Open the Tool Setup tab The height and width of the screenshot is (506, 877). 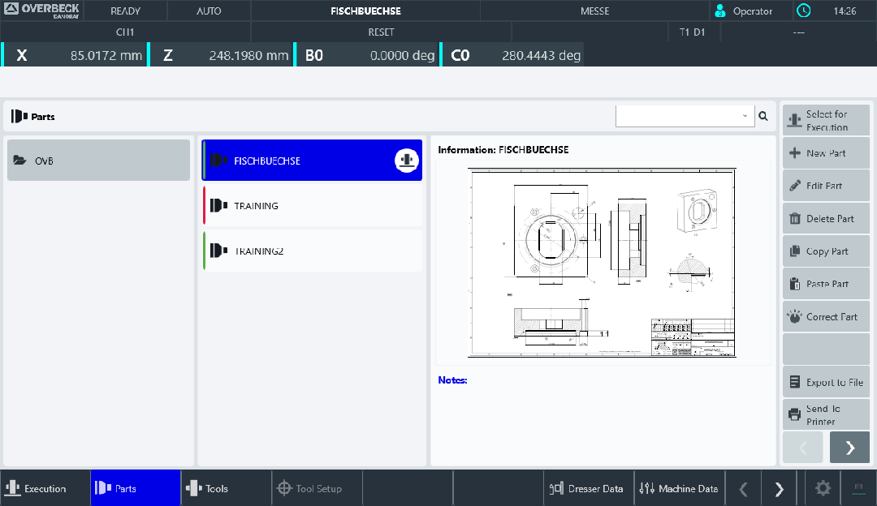tap(317, 488)
